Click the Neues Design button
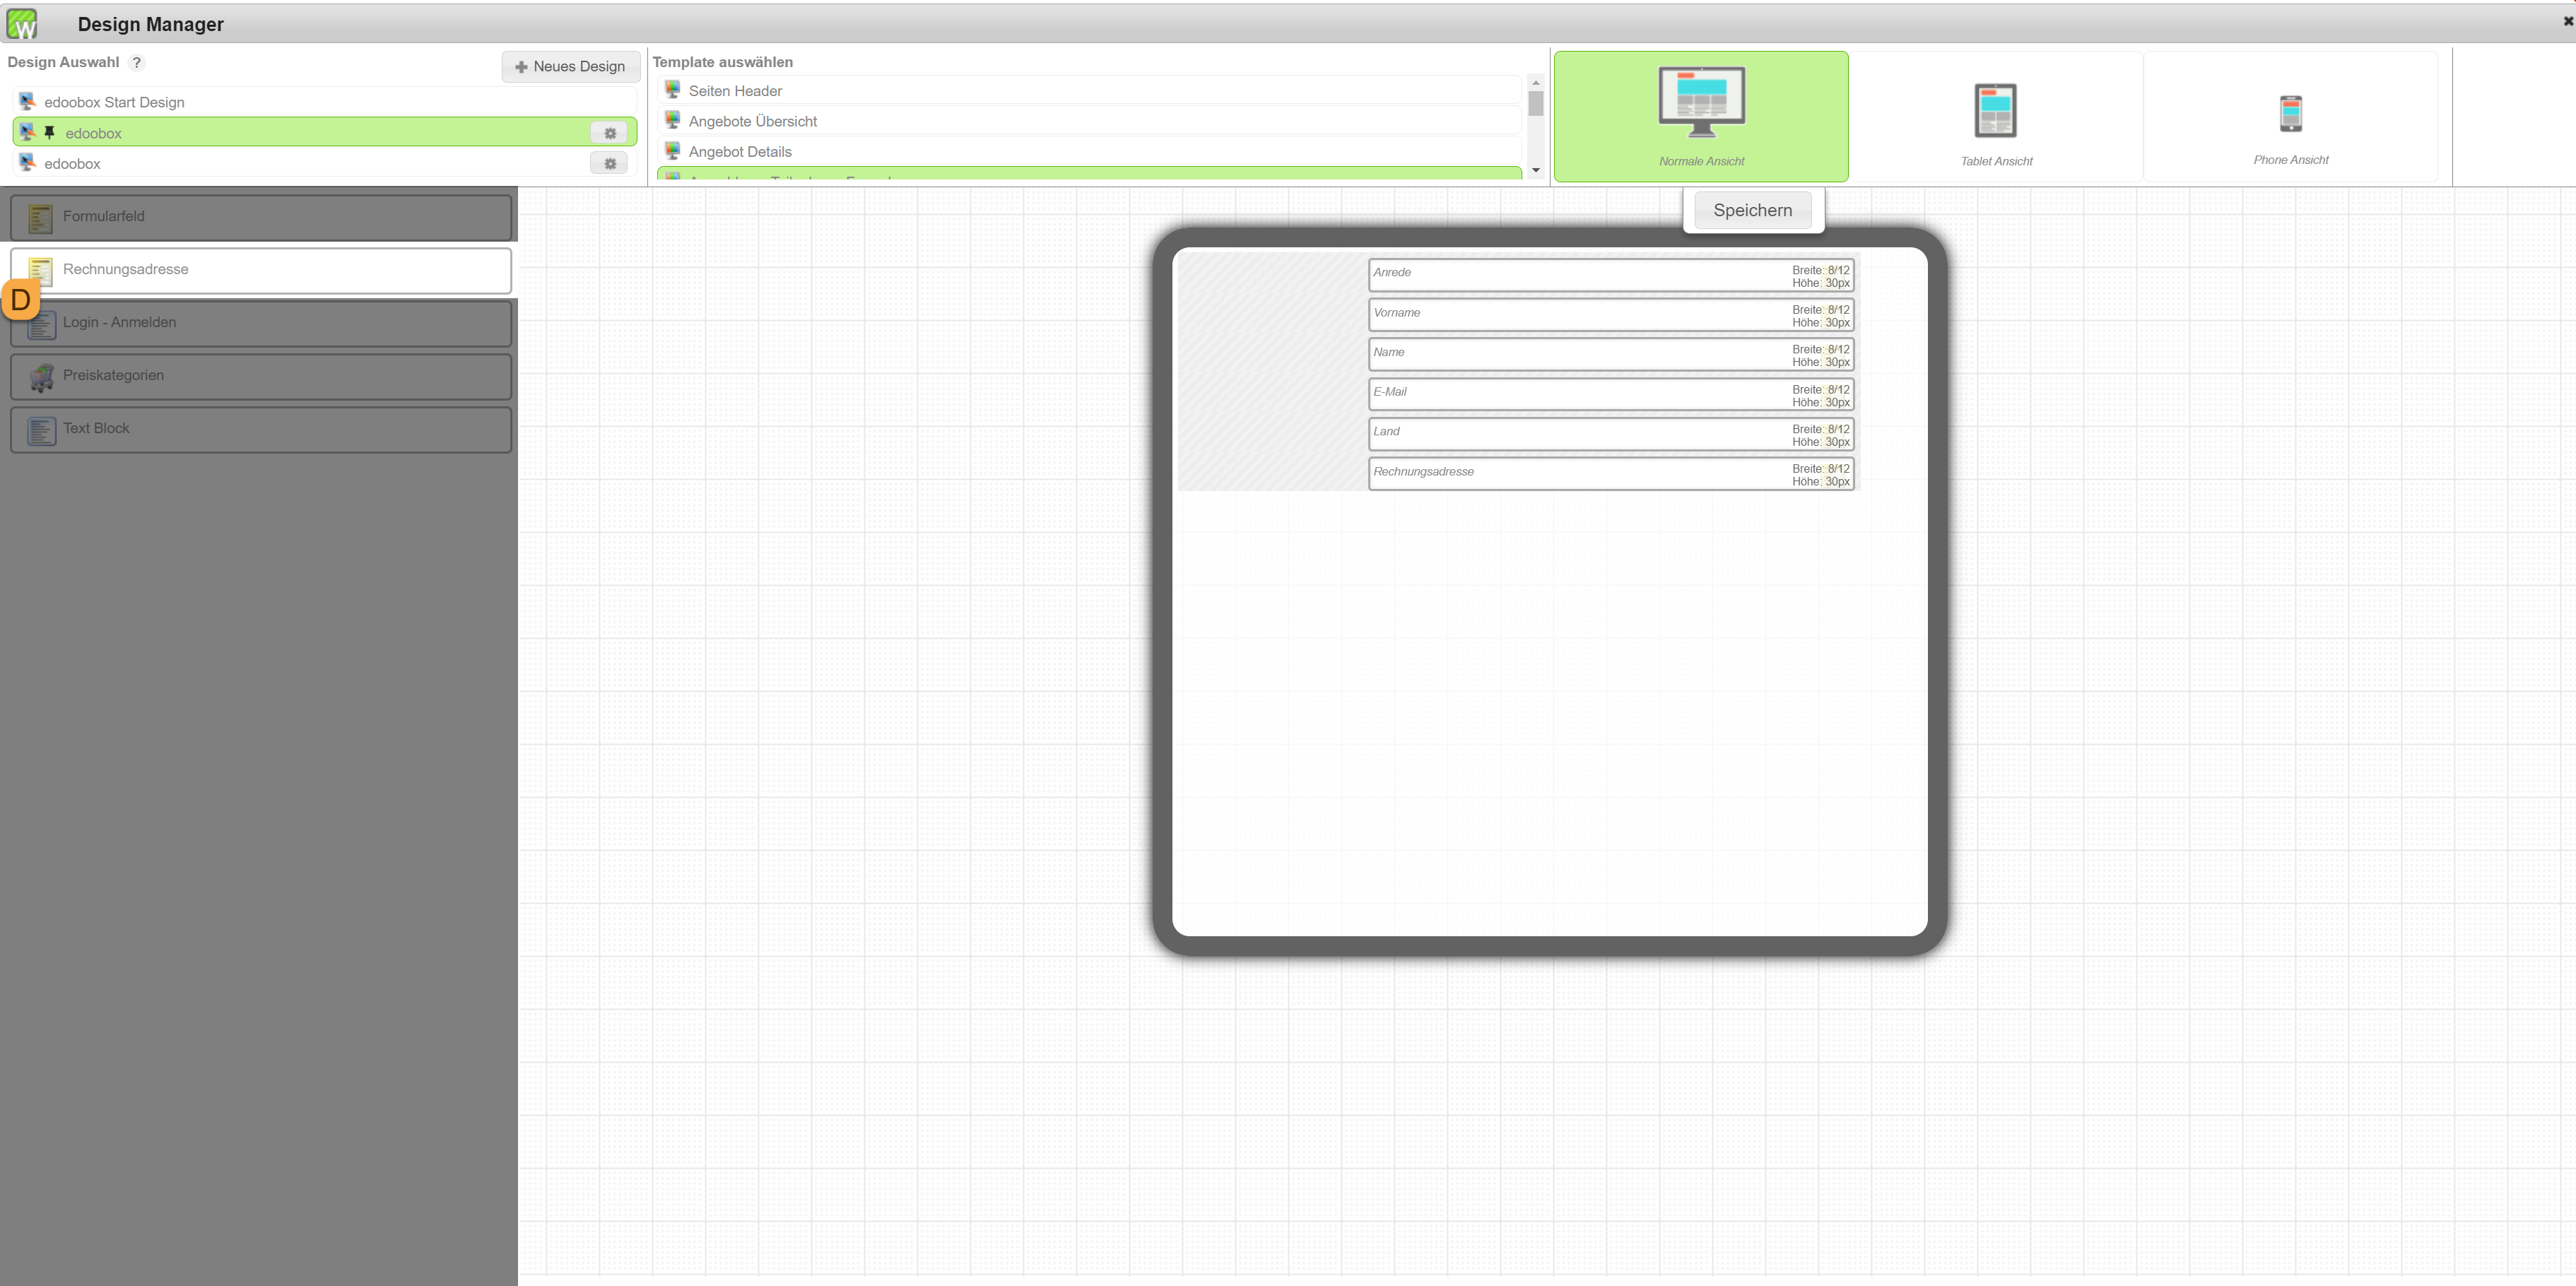The image size is (2576, 1286). [x=570, y=67]
